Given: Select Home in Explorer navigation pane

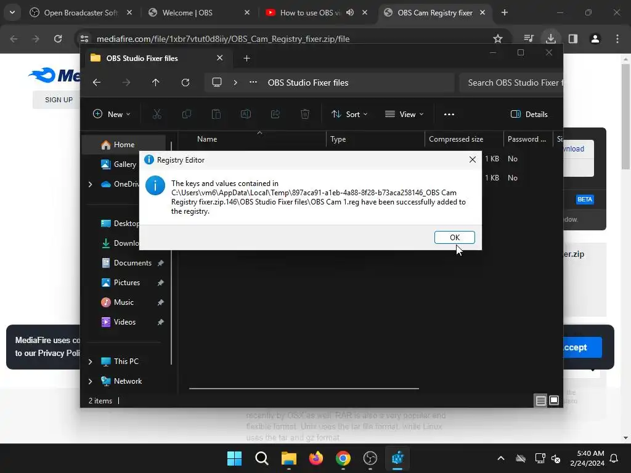Looking at the screenshot, I should click(x=123, y=144).
